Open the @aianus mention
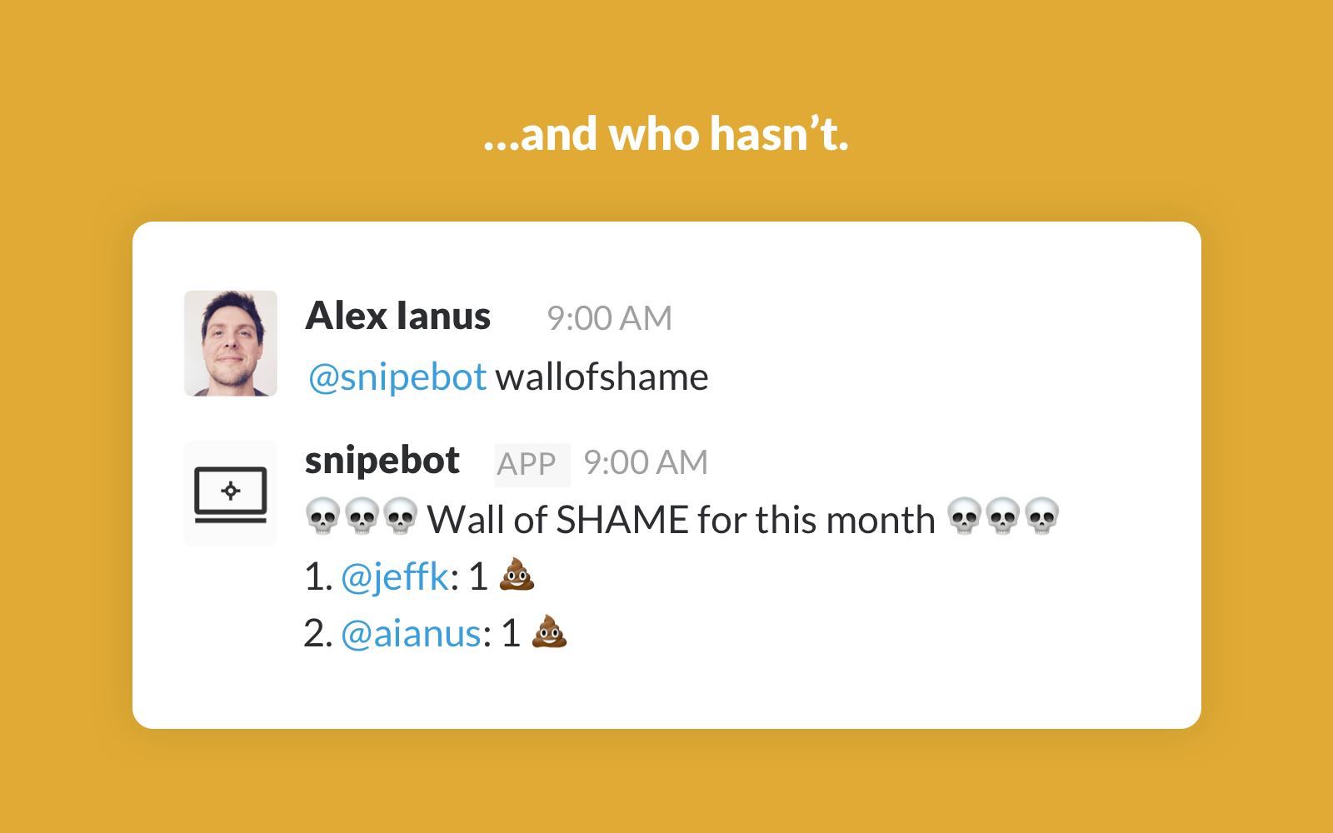 pyautogui.click(x=411, y=634)
